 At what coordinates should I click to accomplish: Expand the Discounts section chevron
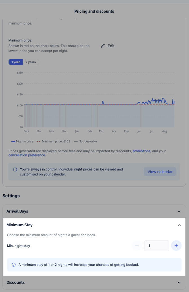[179, 282]
